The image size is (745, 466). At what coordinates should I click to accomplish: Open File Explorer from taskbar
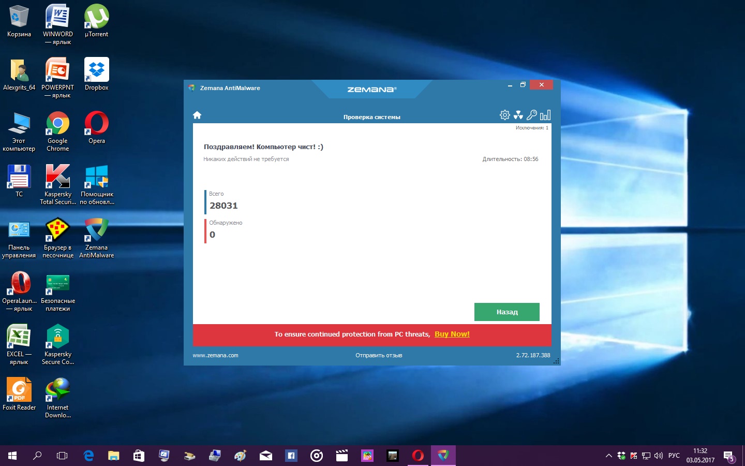coord(114,456)
